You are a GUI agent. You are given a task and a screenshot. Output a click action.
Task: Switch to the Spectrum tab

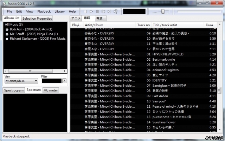pos(34,90)
